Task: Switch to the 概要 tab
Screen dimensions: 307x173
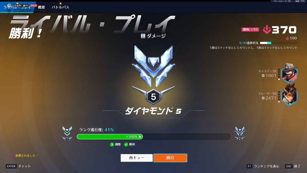Action: pyautogui.click(x=41, y=7)
